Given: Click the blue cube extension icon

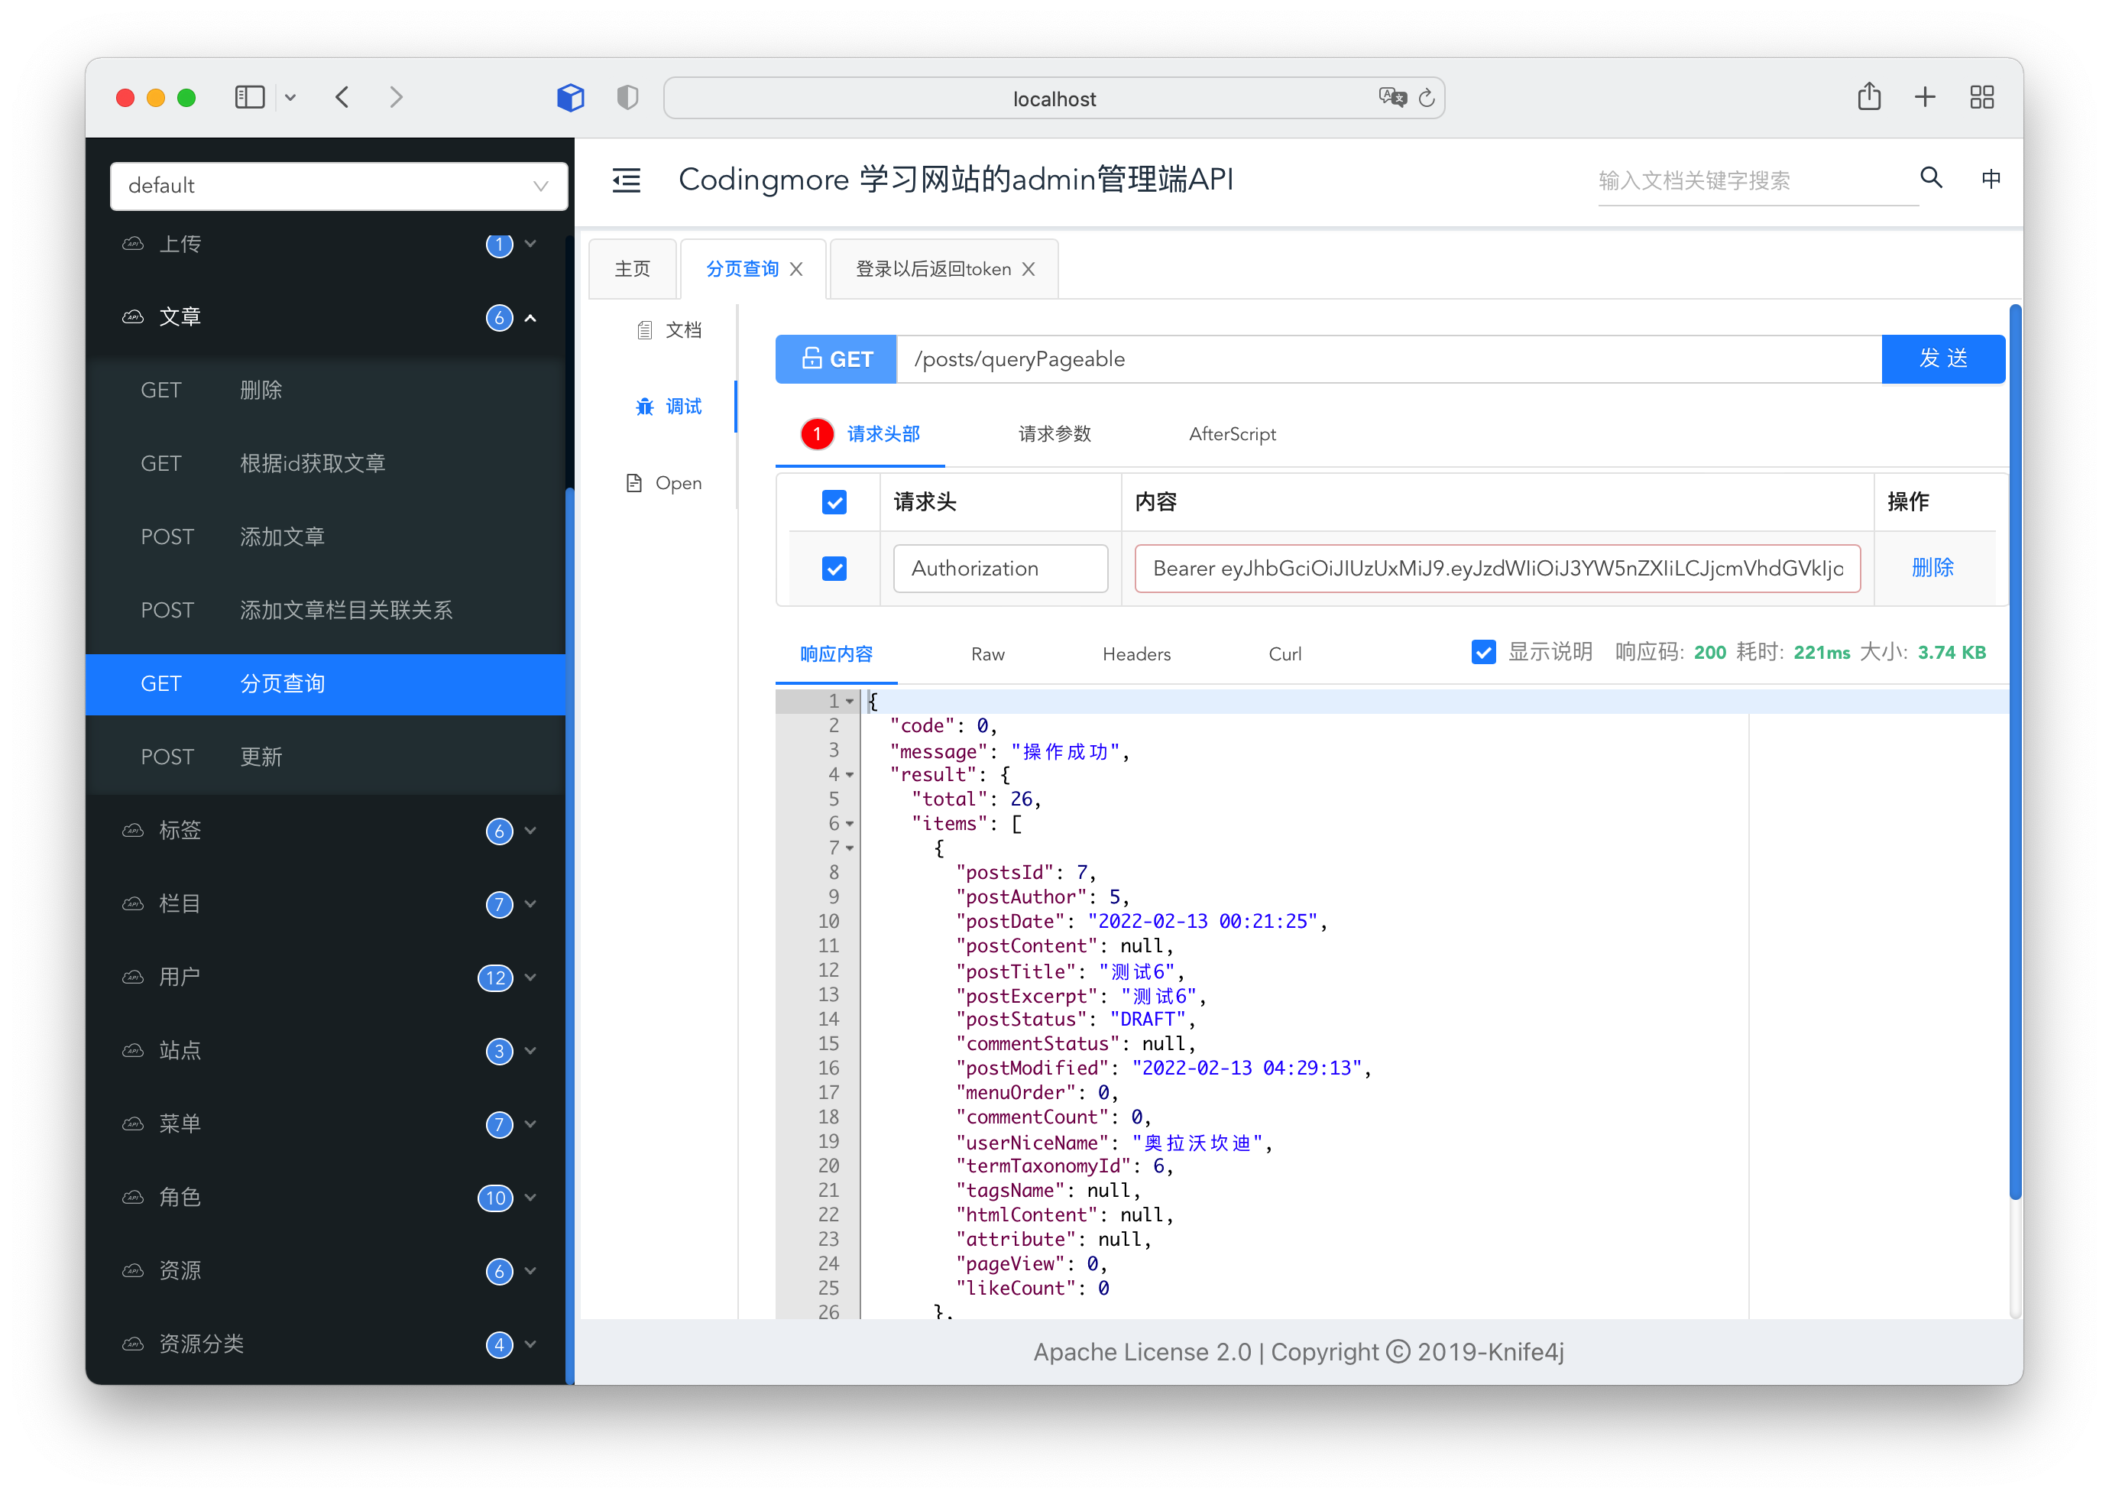Looking at the screenshot, I should point(571,98).
